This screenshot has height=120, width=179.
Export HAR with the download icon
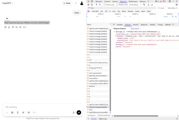click(152, 5)
